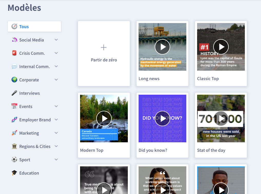Expand the Corporate category chevron
This screenshot has height=194, width=261.
tap(56, 80)
